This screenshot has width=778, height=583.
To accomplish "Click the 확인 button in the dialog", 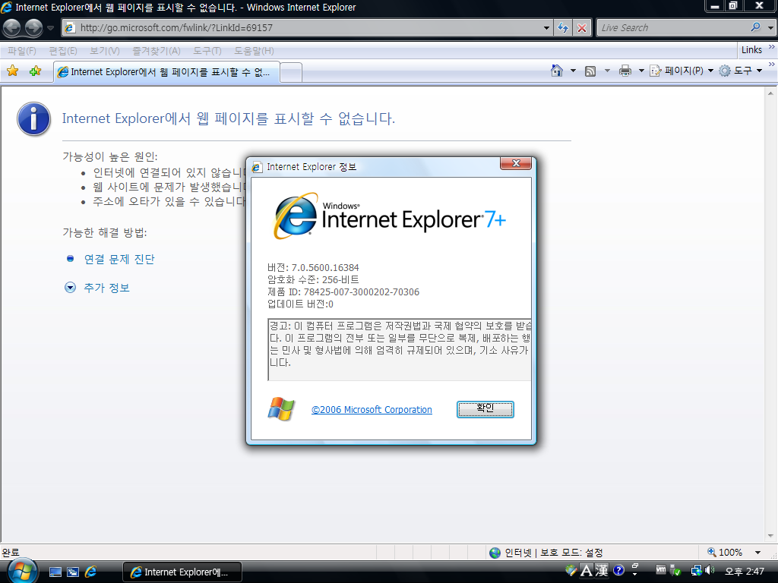I will pyautogui.click(x=485, y=409).
